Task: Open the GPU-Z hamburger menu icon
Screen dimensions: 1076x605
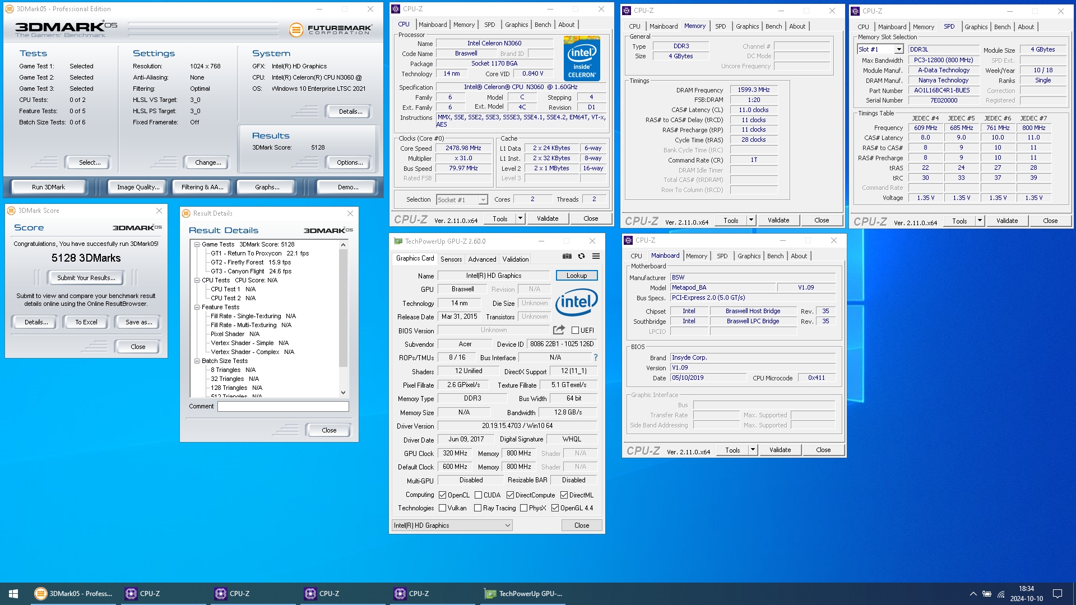Action: (x=596, y=256)
